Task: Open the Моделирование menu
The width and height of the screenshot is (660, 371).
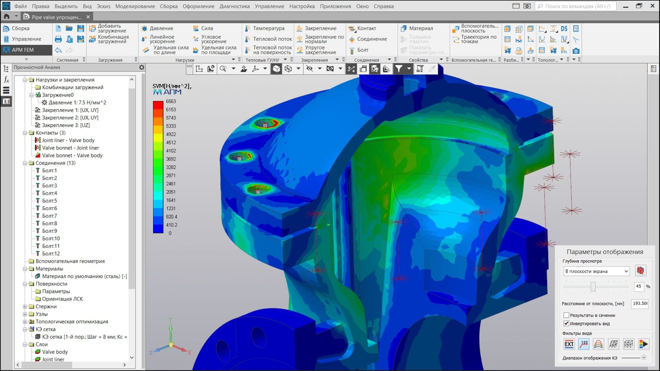Action: pos(135,6)
